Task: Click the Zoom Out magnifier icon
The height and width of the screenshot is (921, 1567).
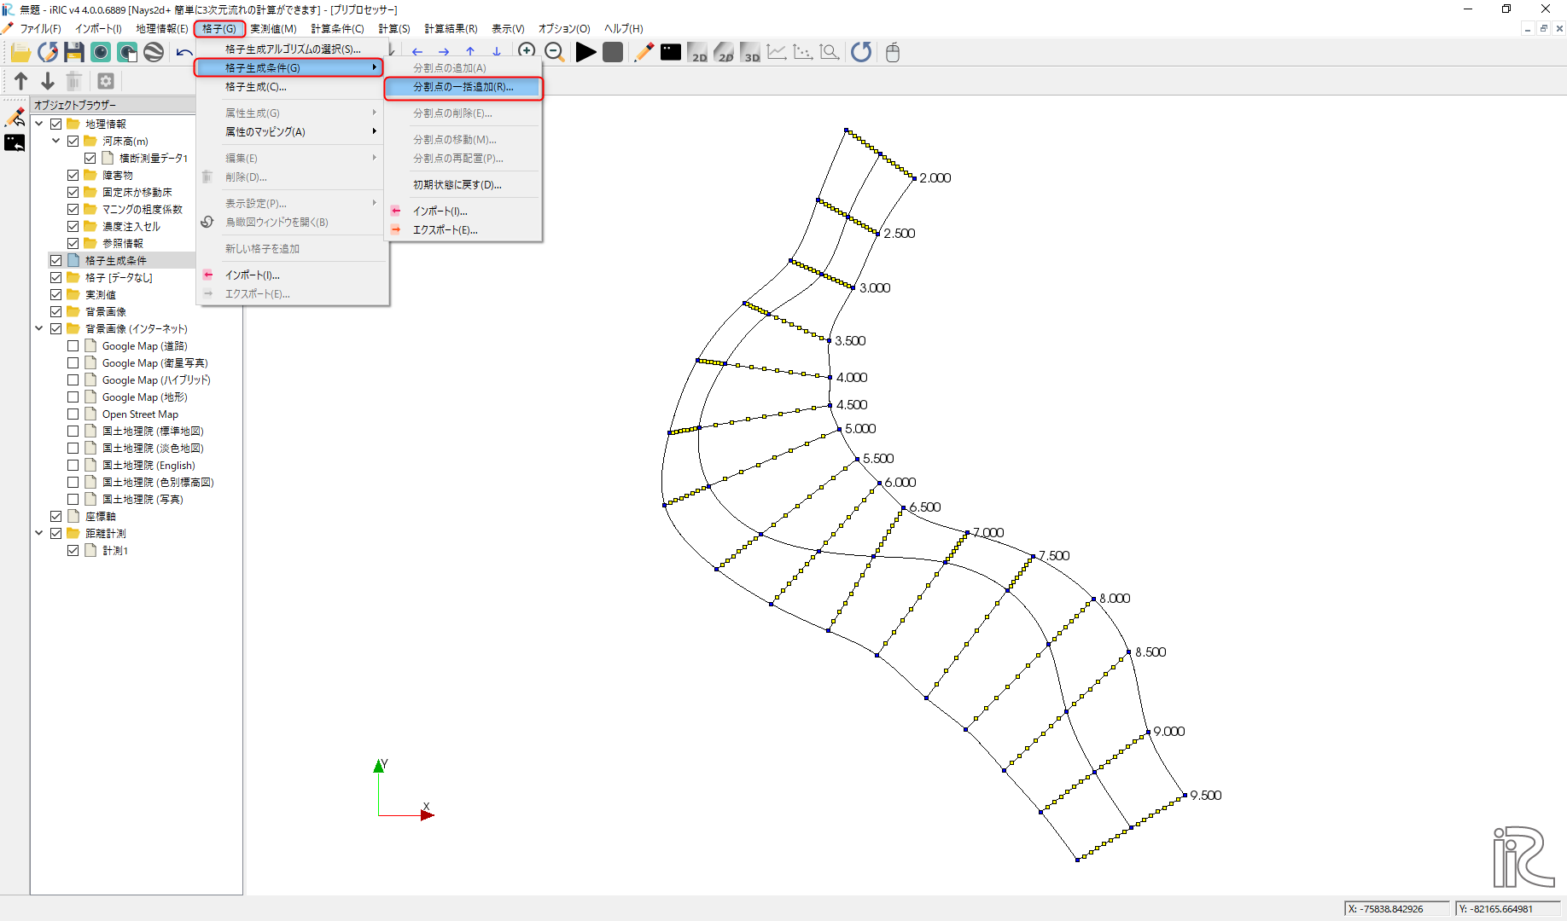Action: (x=554, y=52)
